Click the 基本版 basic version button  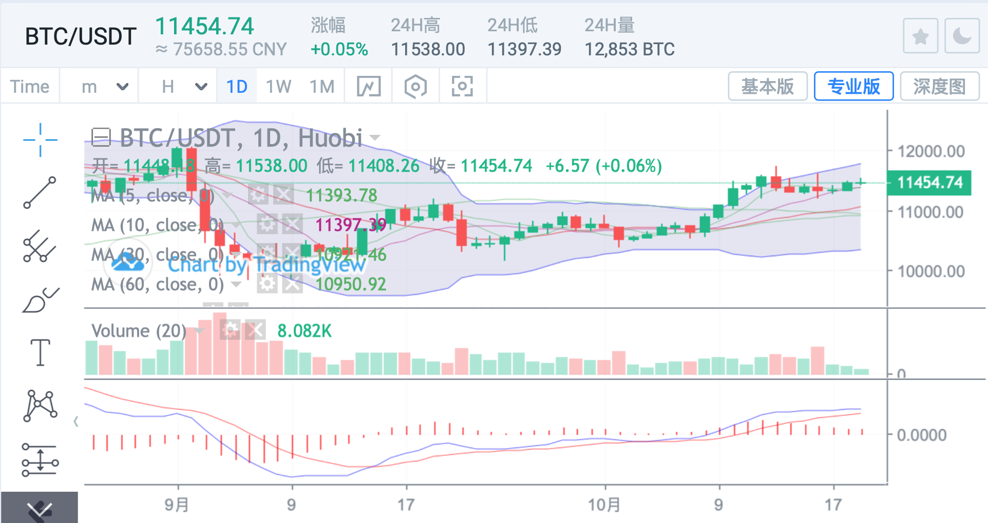pos(767,87)
